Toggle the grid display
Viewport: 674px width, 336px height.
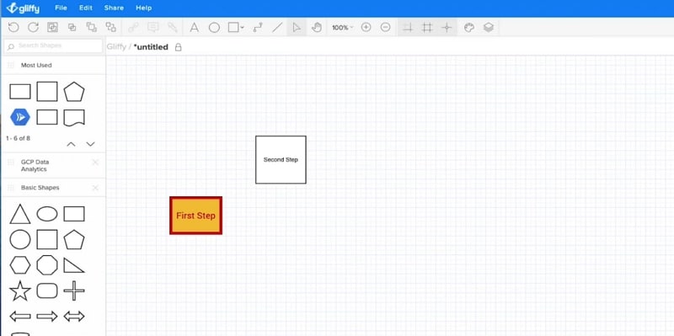point(427,28)
